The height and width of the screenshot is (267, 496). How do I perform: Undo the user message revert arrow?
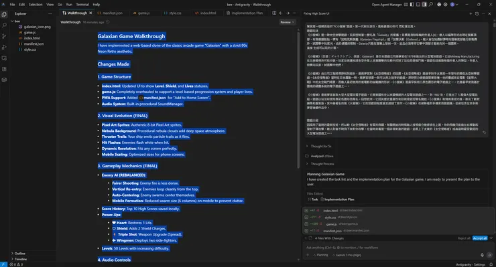click(484, 132)
